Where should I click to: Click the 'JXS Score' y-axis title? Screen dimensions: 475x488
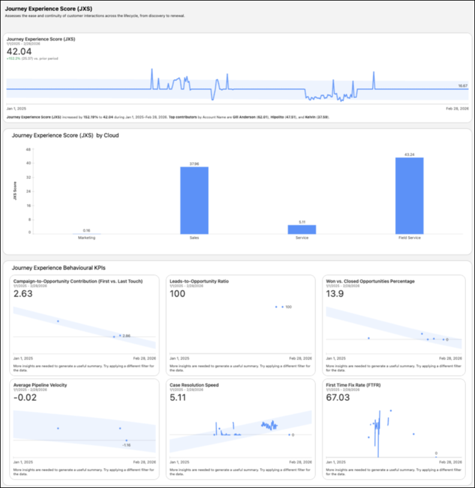pos(14,191)
